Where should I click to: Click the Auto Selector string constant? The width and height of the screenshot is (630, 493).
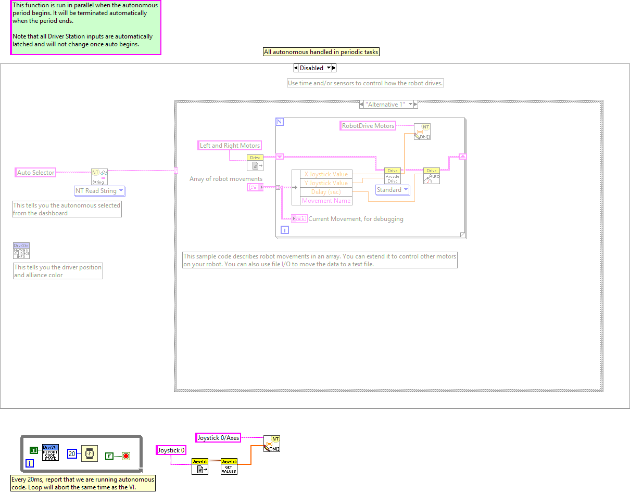pos(35,173)
